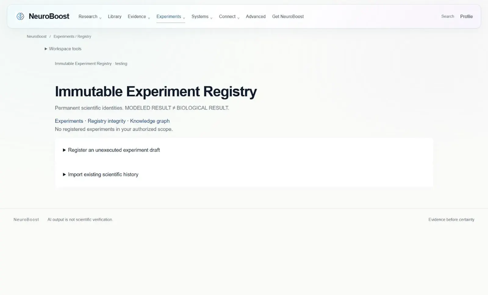Screen dimensions: 488x295
Task: Click the NeuroBoost wordmark in header
Action: pos(49,16)
